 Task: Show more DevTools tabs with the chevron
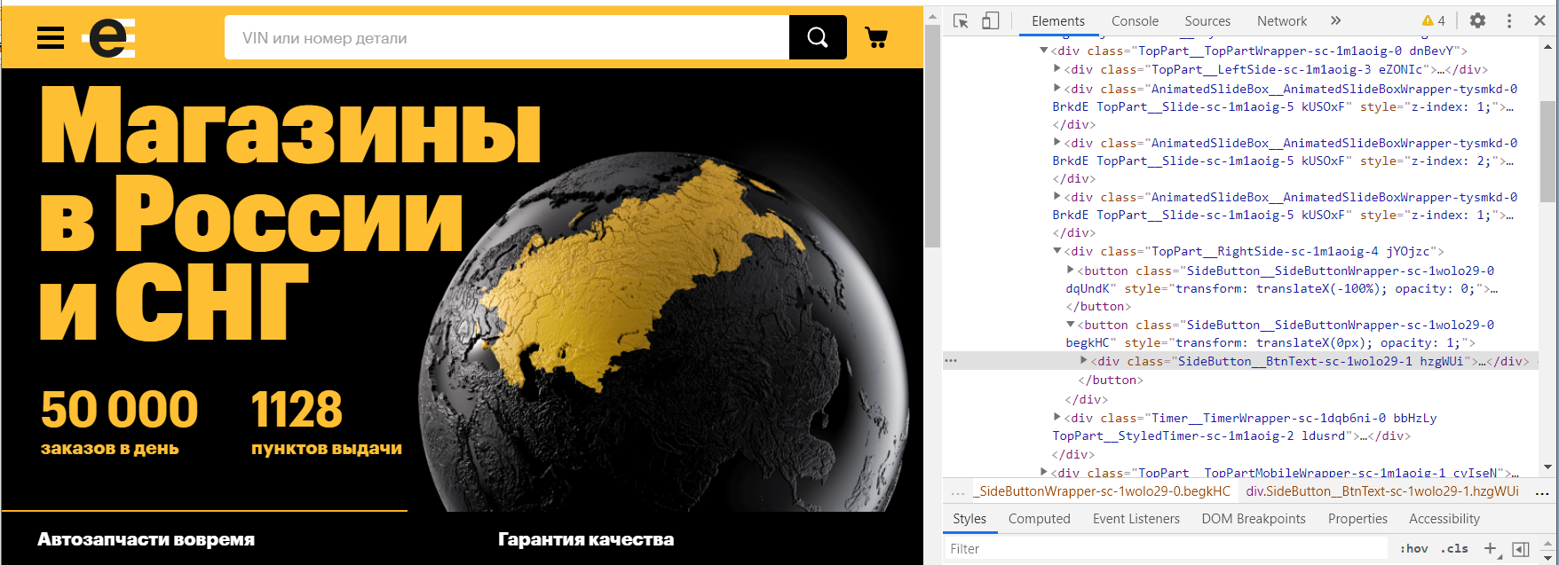1335,20
